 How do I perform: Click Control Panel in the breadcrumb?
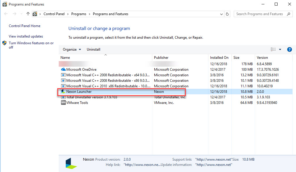pos(54,14)
